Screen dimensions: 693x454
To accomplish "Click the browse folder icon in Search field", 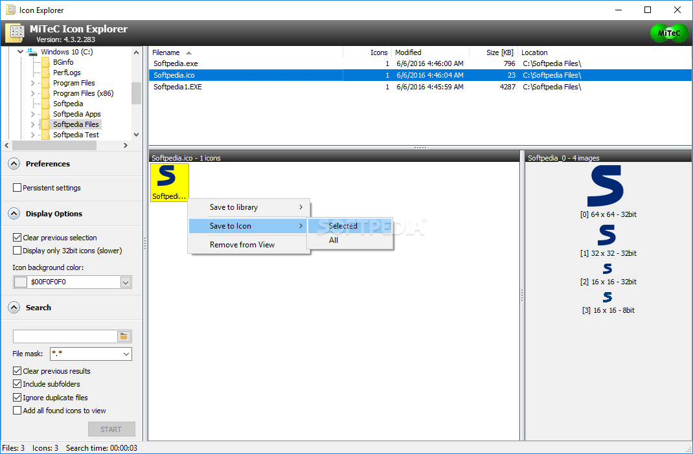I will (124, 336).
